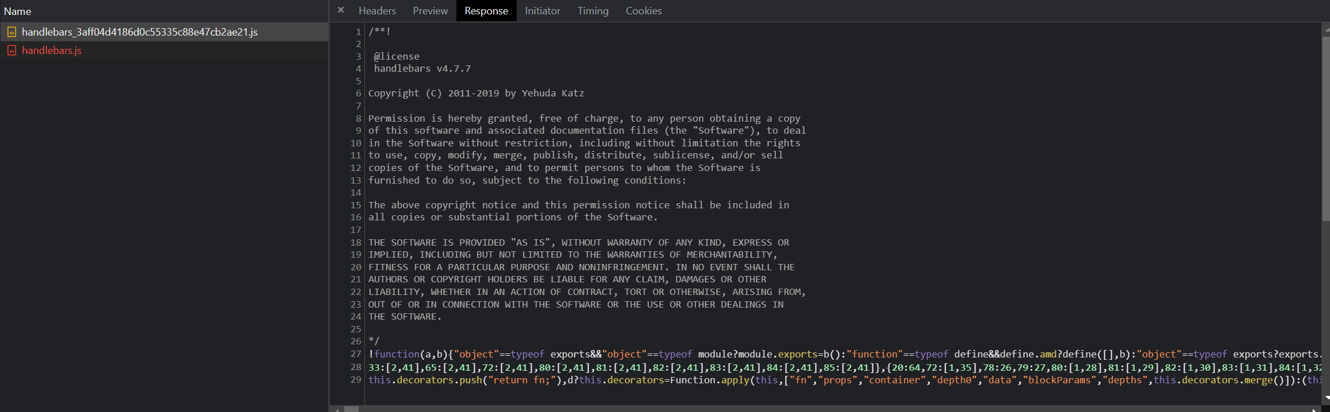
Task: Click the text 'handlebars v4.7.7'
Action: 422,69
